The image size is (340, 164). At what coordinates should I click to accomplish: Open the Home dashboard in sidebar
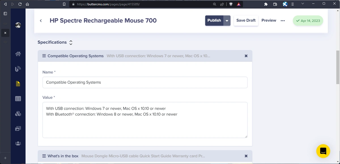(x=18, y=54)
